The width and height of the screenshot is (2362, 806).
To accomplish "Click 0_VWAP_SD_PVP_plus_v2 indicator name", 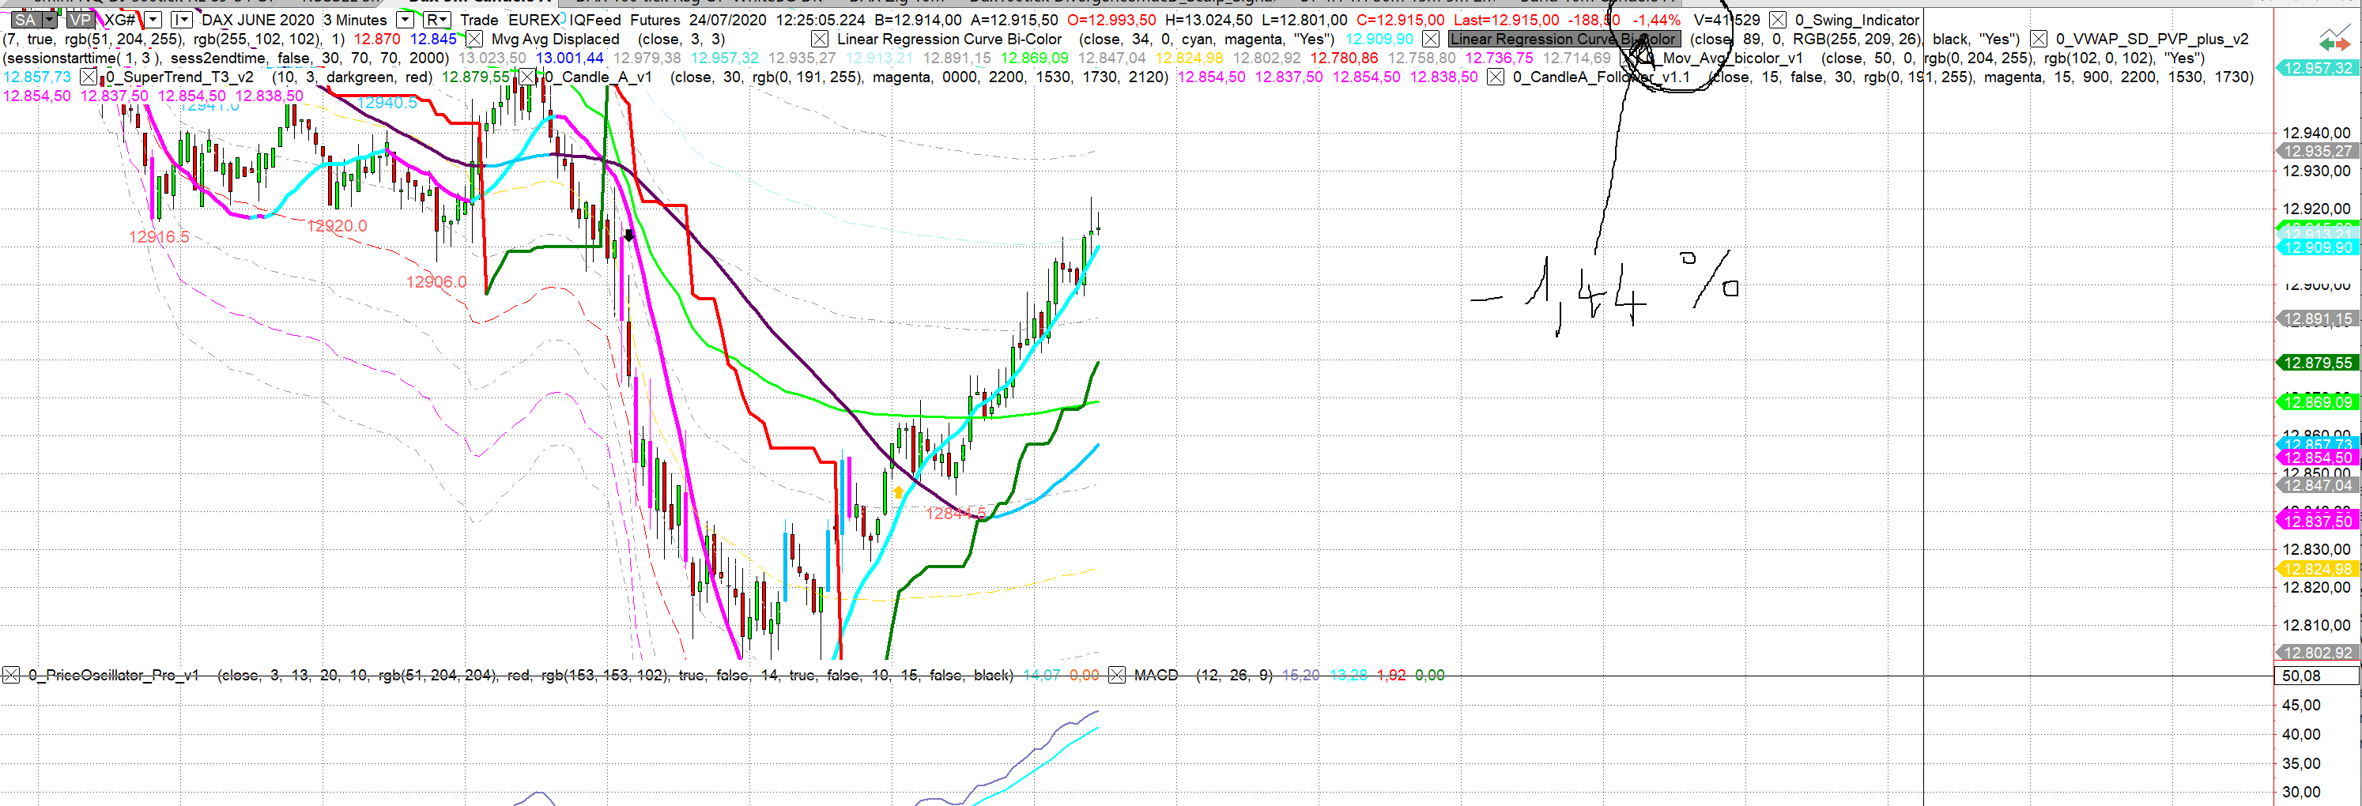I will (2152, 39).
